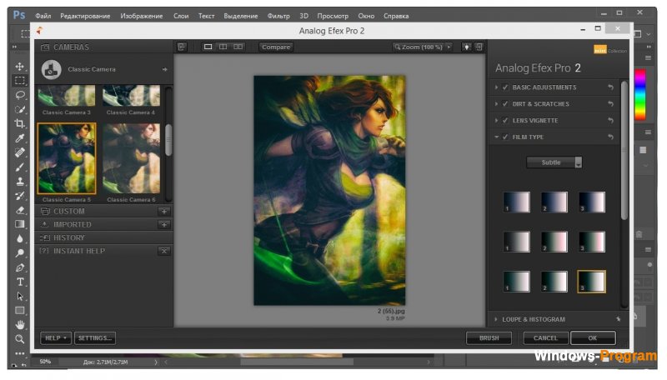Select the Brush tool in Photoshop toolbar

(x=19, y=167)
